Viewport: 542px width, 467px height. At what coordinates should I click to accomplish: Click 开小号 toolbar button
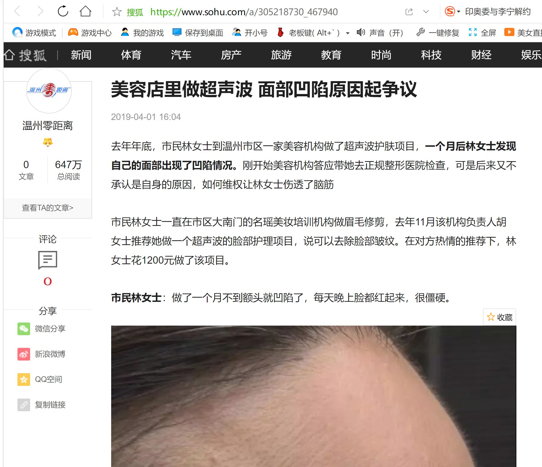(x=250, y=33)
